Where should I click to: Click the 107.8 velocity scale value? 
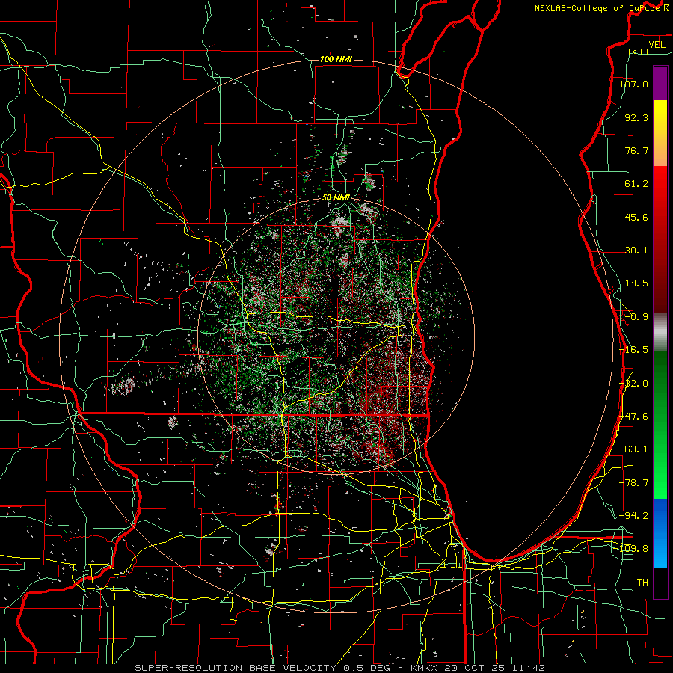633,84
